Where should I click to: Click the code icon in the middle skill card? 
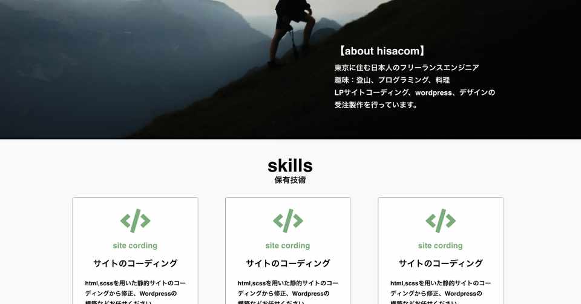pos(288,221)
